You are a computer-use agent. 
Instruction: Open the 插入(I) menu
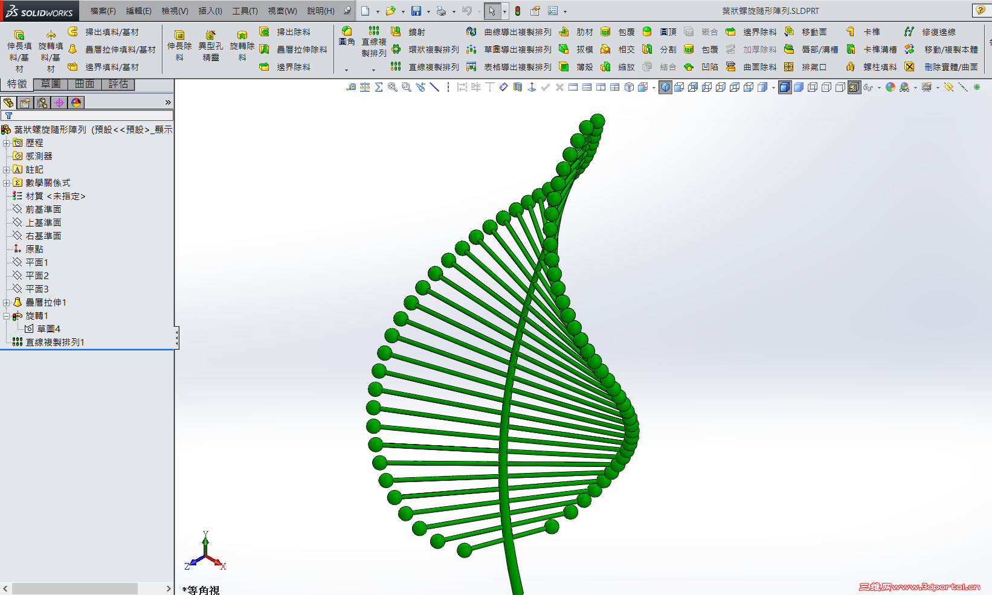(x=210, y=11)
